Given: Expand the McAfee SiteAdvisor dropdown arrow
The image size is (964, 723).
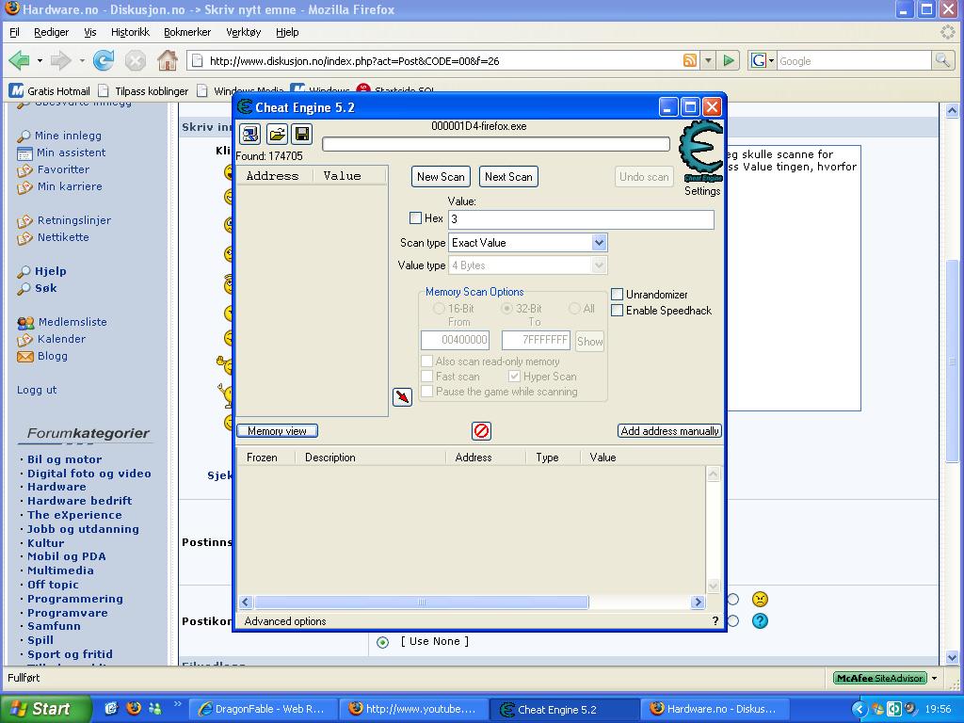Looking at the screenshot, I should (x=935, y=678).
